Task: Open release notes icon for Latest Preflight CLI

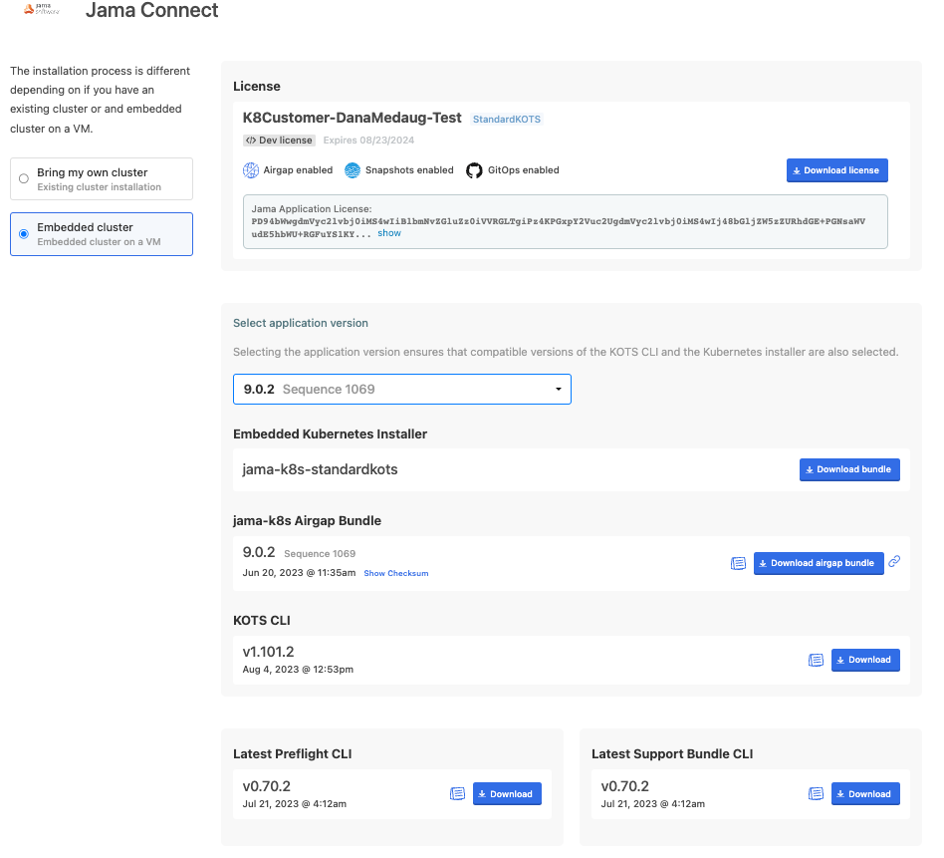Action: tap(457, 793)
